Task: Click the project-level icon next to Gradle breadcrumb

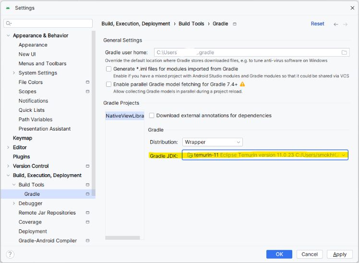Action: pyautogui.click(x=234, y=24)
